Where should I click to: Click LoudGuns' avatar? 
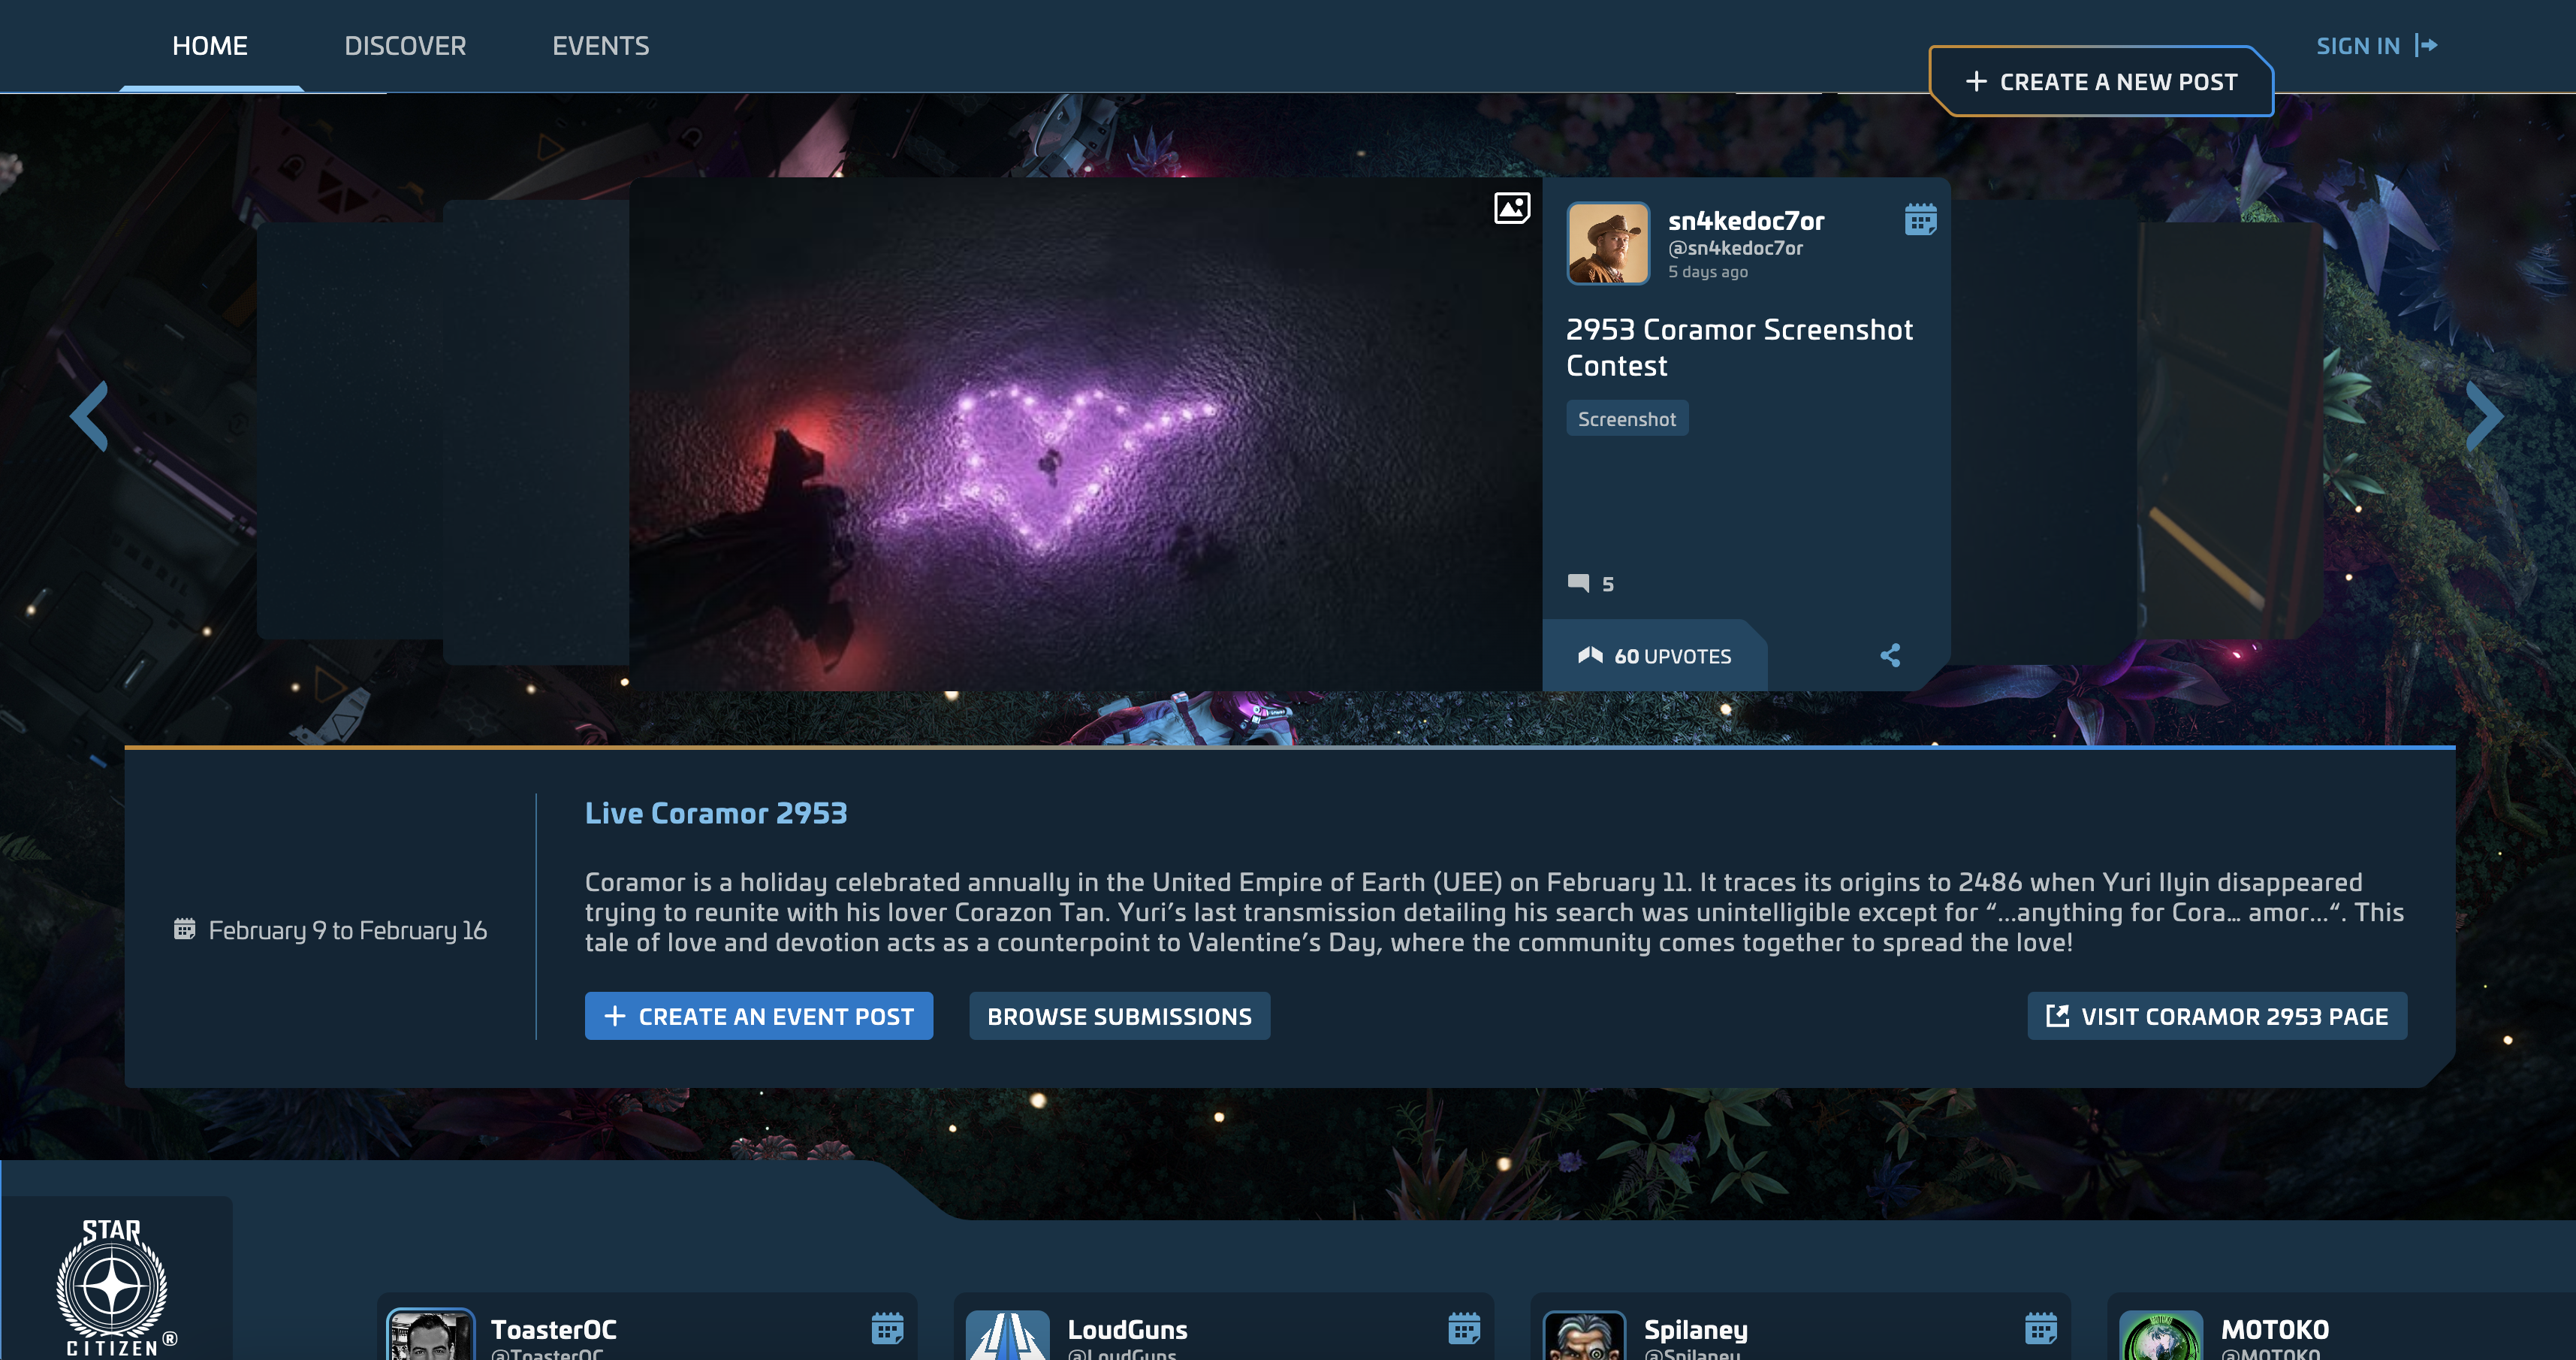(x=1008, y=1335)
